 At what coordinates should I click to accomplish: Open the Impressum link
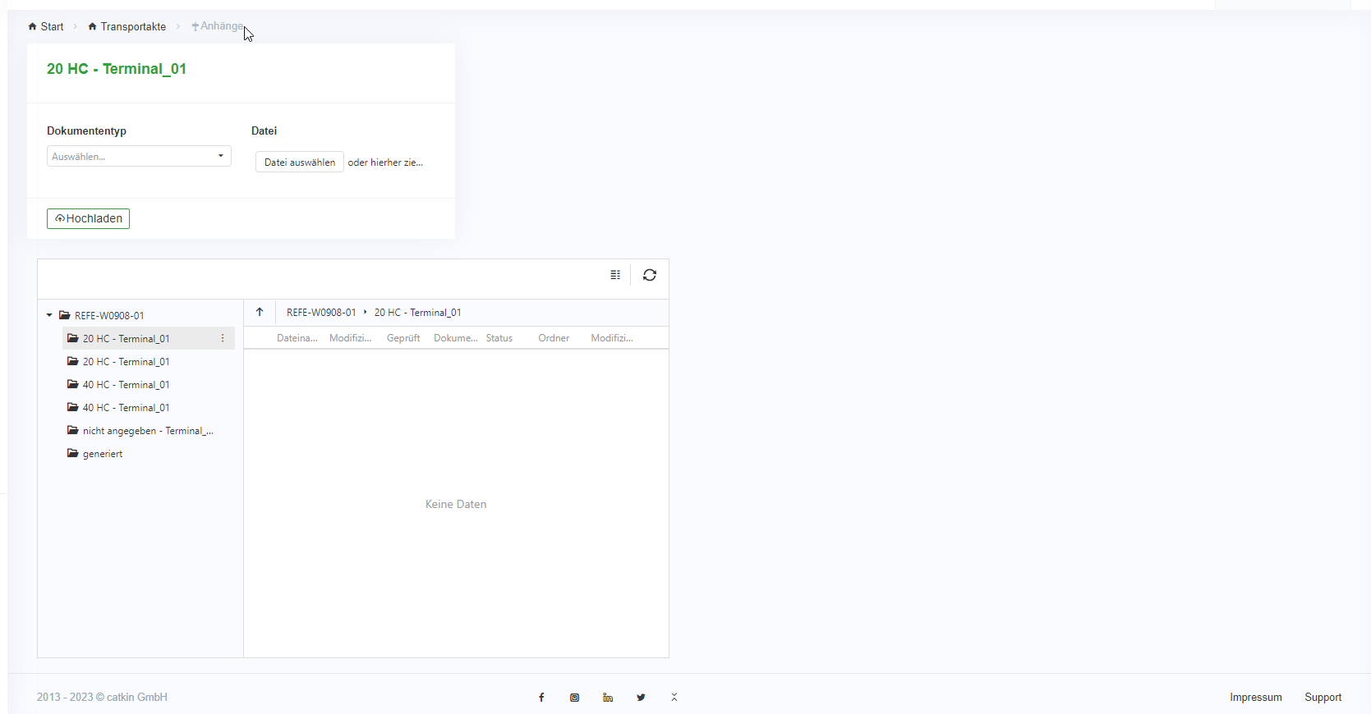coord(1255,697)
